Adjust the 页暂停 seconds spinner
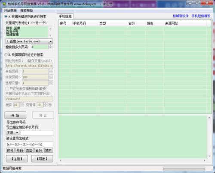 (x=46, y=105)
